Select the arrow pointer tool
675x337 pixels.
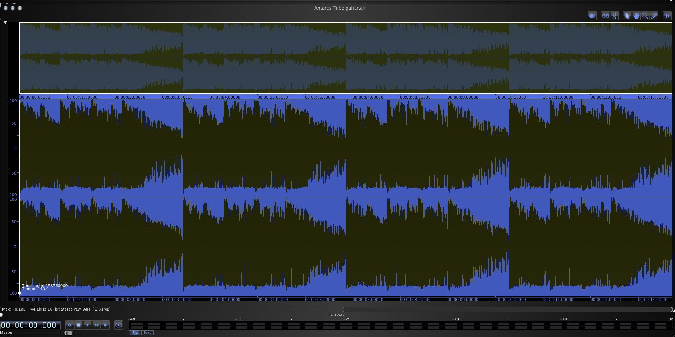pyautogui.click(x=627, y=16)
